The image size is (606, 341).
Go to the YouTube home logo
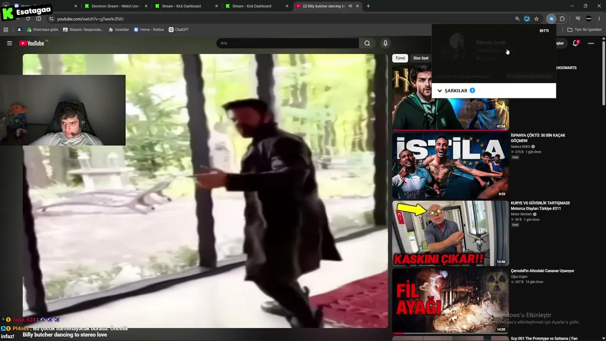(x=32, y=43)
